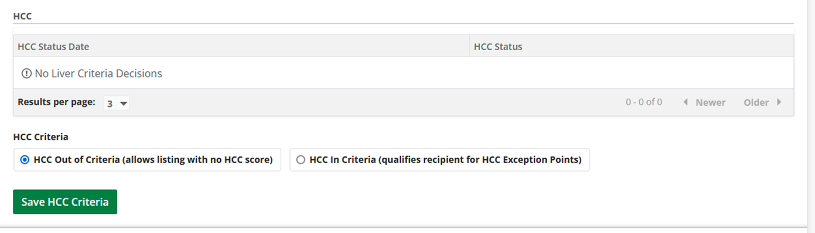Click the HCC Criteria label above the radio options
This screenshot has height=233, width=815.
[x=41, y=137]
